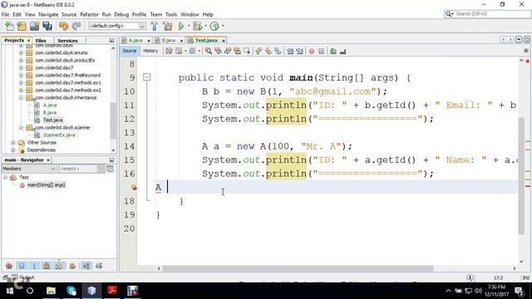Click the Open Project toolbar icon
The image size is (532, 299).
point(34,26)
